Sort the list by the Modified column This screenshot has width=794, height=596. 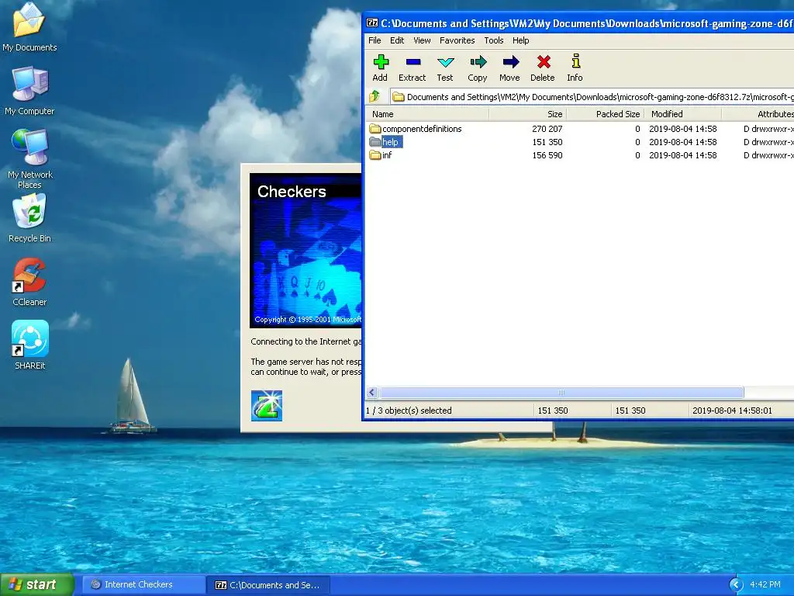[682, 114]
